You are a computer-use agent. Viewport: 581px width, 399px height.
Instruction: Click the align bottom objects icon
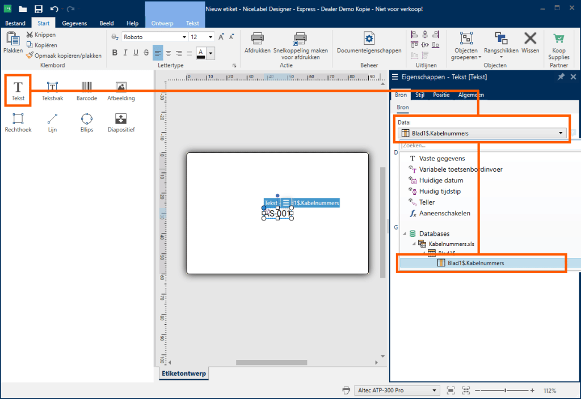pyautogui.click(x=436, y=45)
